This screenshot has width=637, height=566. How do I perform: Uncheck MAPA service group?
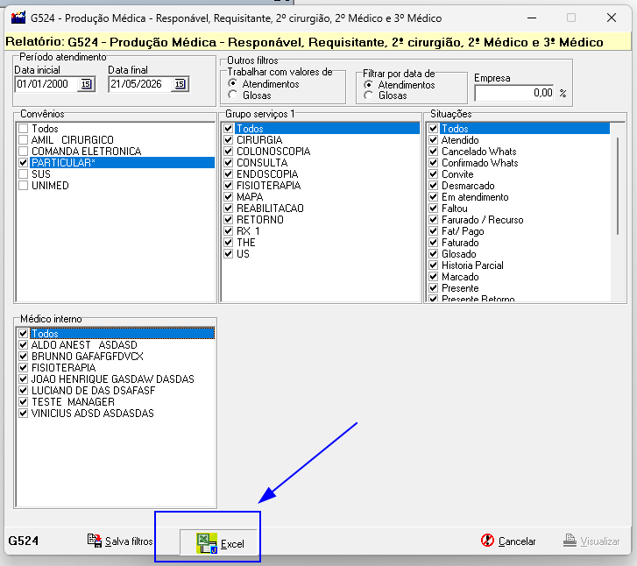229,196
